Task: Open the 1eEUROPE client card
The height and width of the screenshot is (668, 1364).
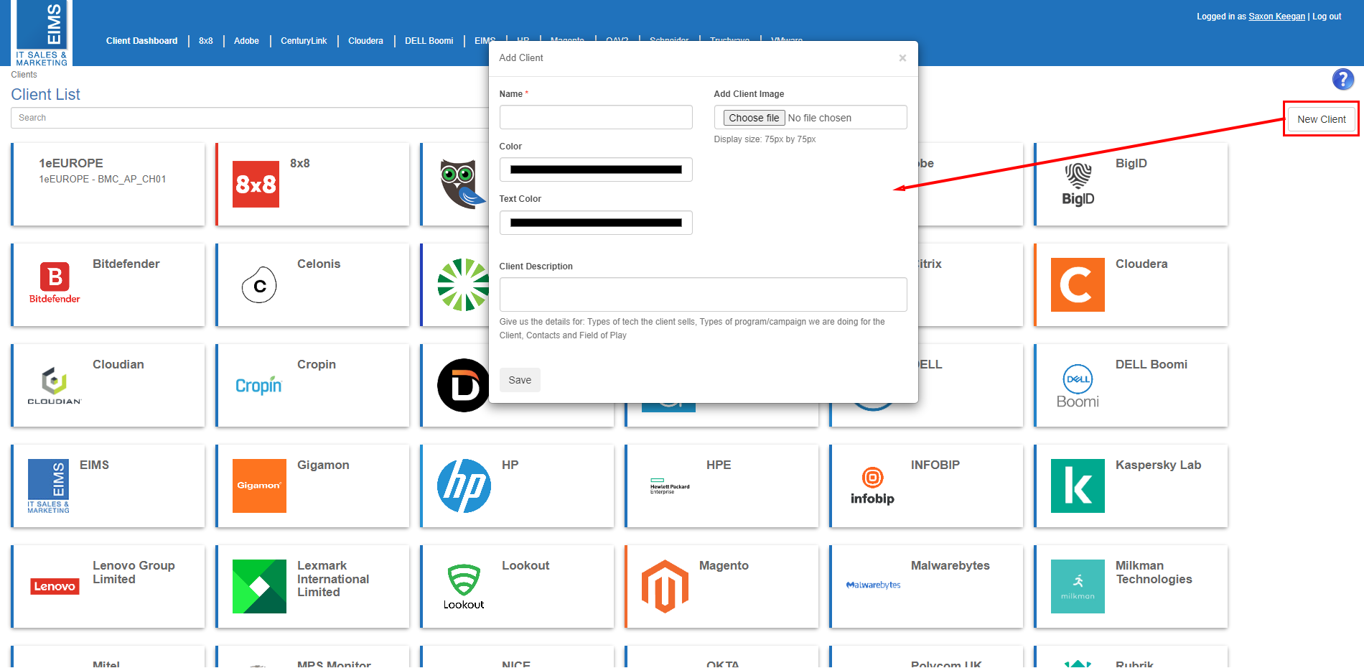Action: tap(108, 185)
